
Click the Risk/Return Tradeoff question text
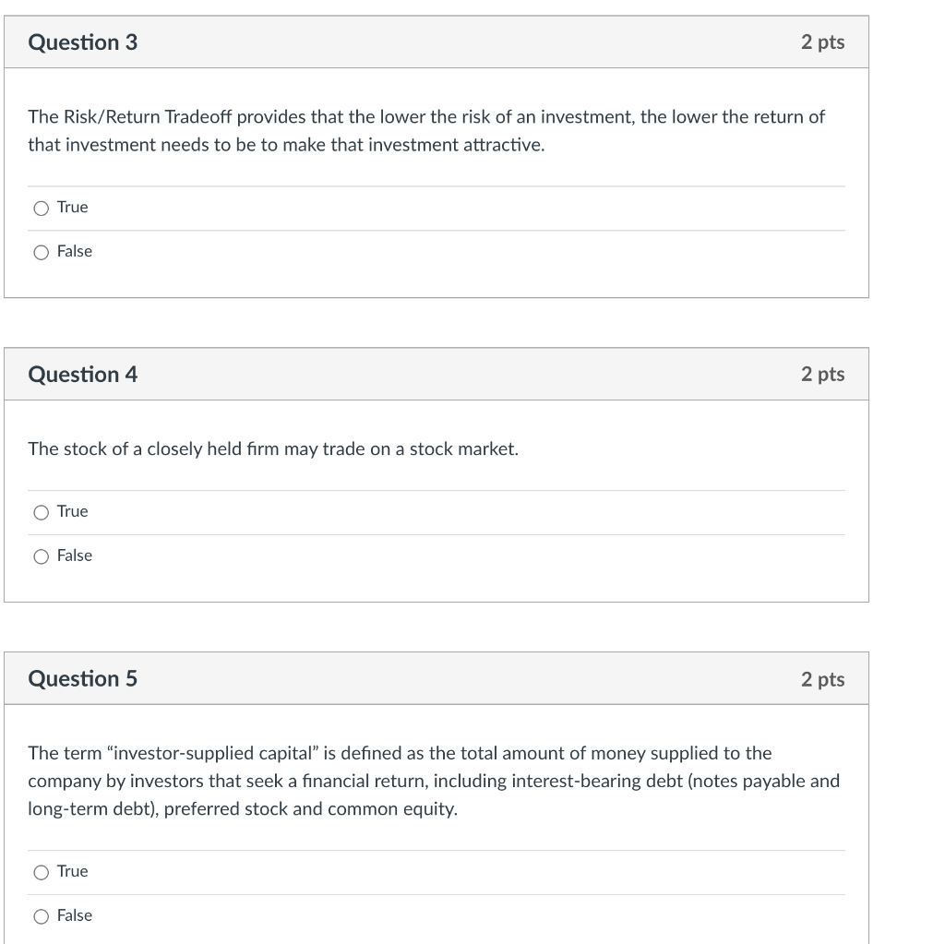click(425, 130)
